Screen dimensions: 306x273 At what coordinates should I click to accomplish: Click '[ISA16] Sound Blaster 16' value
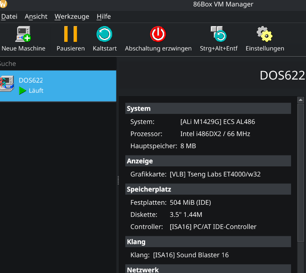191,255
